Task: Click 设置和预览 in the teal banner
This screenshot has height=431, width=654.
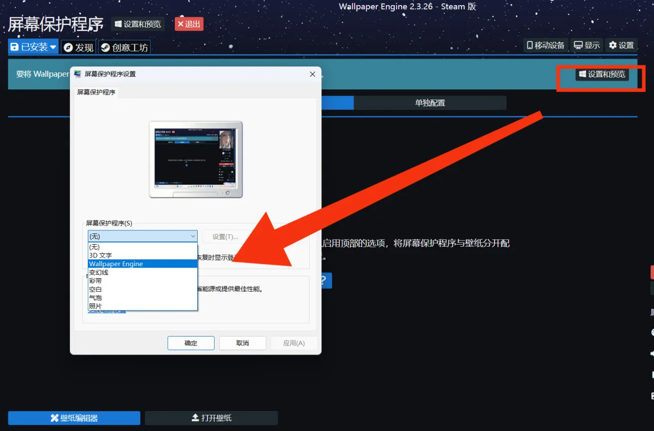Action: [602, 74]
